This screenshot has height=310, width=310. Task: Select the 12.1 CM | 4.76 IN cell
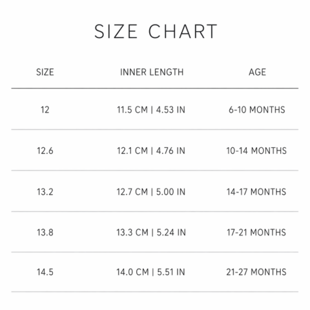coord(151,150)
